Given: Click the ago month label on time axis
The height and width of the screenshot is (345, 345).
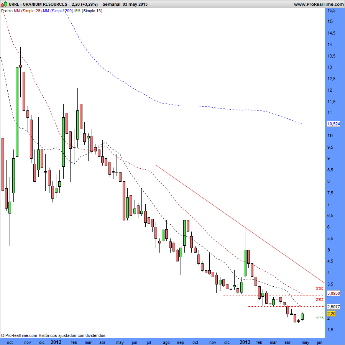Looking at the screenshot, I should click(x=166, y=342).
